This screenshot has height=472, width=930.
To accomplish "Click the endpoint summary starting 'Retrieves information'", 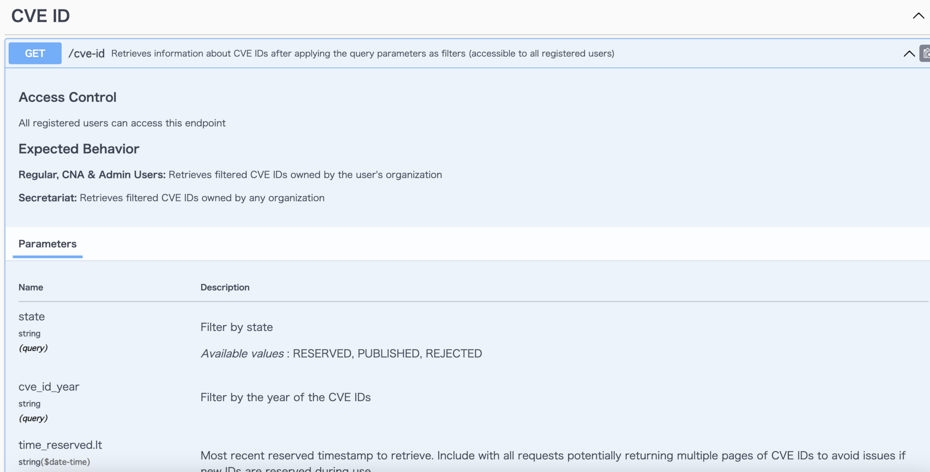I will (x=362, y=54).
